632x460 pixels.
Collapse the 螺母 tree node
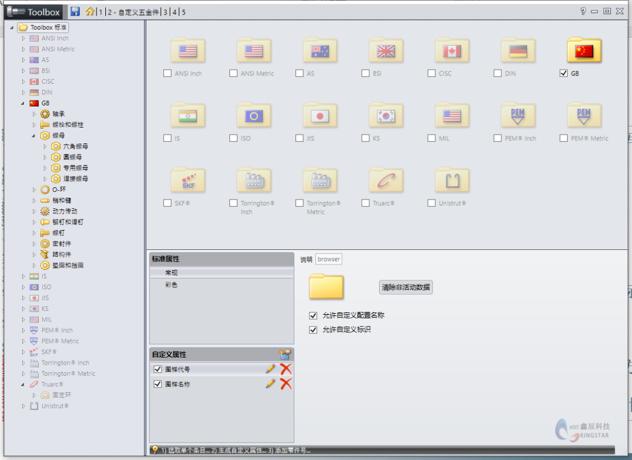pyautogui.click(x=34, y=135)
